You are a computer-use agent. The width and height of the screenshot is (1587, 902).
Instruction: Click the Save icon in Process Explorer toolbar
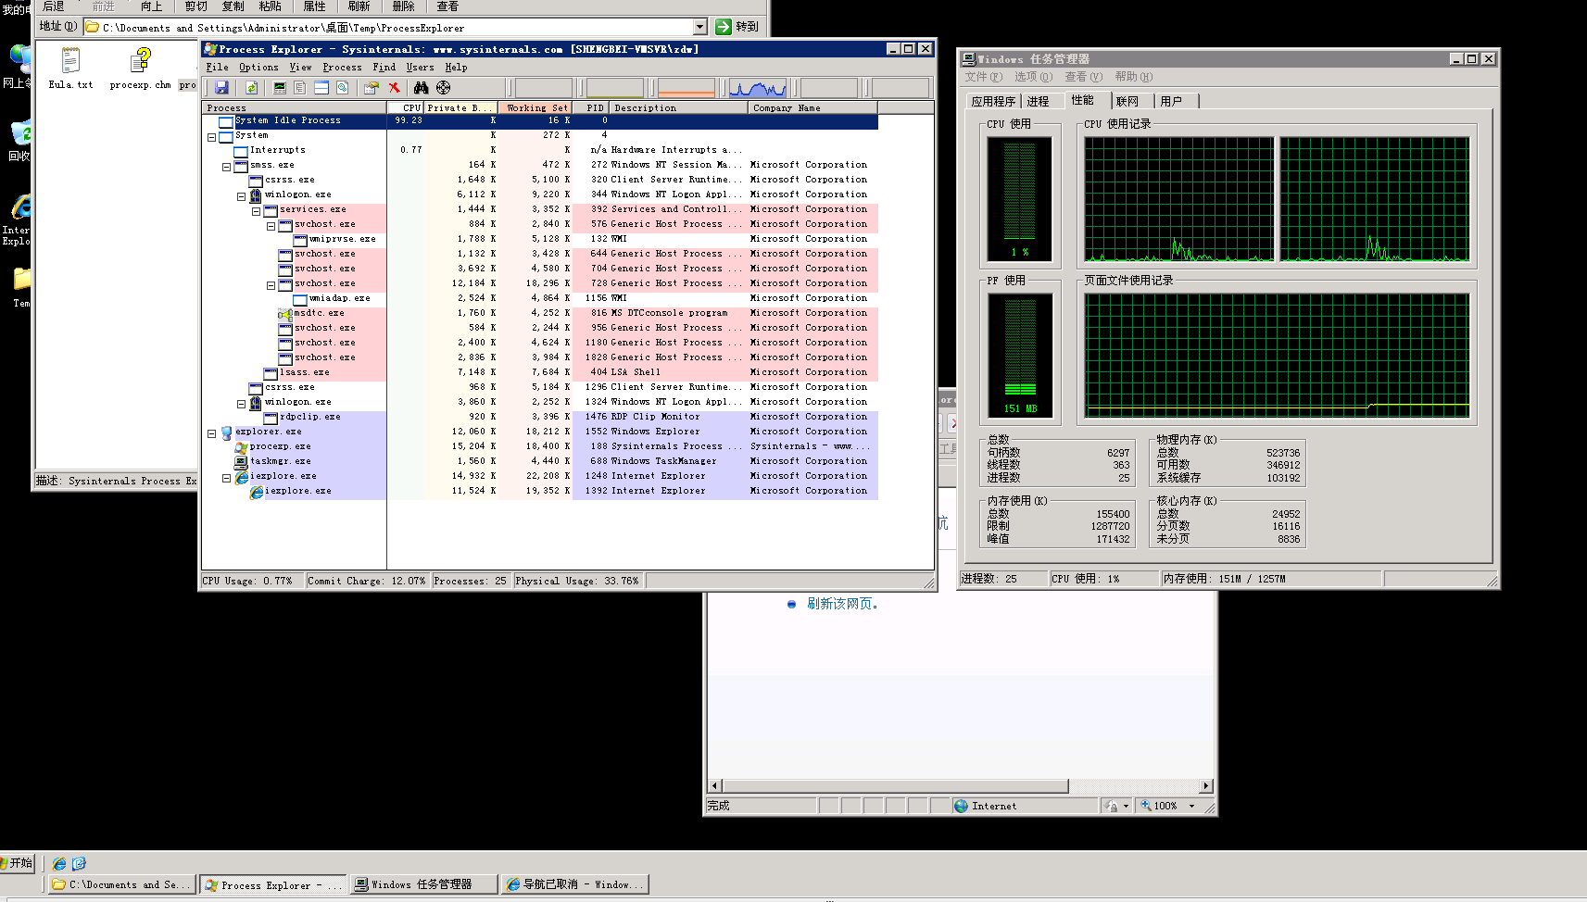pyautogui.click(x=221, y=88)
